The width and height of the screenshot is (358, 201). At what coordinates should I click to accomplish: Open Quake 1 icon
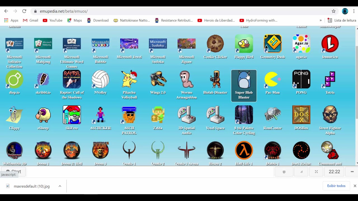[x=129, y=151]
